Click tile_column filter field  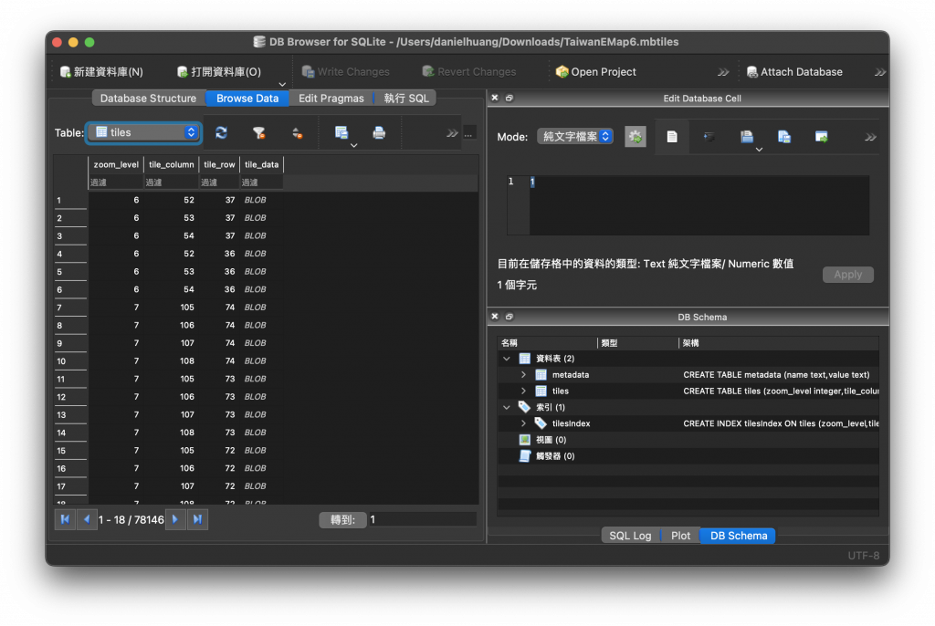pos(171,183)
